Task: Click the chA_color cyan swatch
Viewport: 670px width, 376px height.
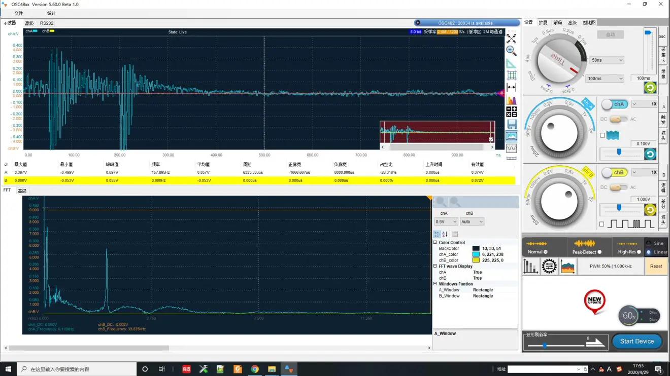Action: (476, 254)
